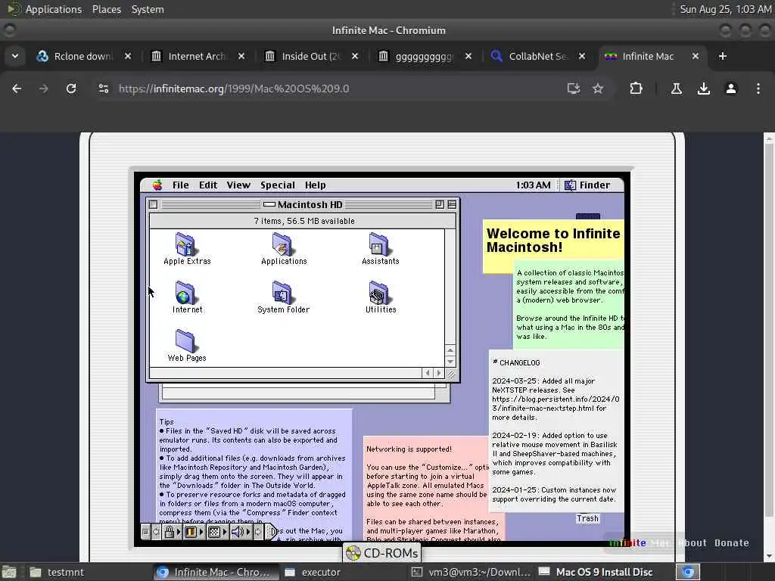775x581 pixels.
Task: Collapse the control strip with its end tab
Action: tap(272, 532)
